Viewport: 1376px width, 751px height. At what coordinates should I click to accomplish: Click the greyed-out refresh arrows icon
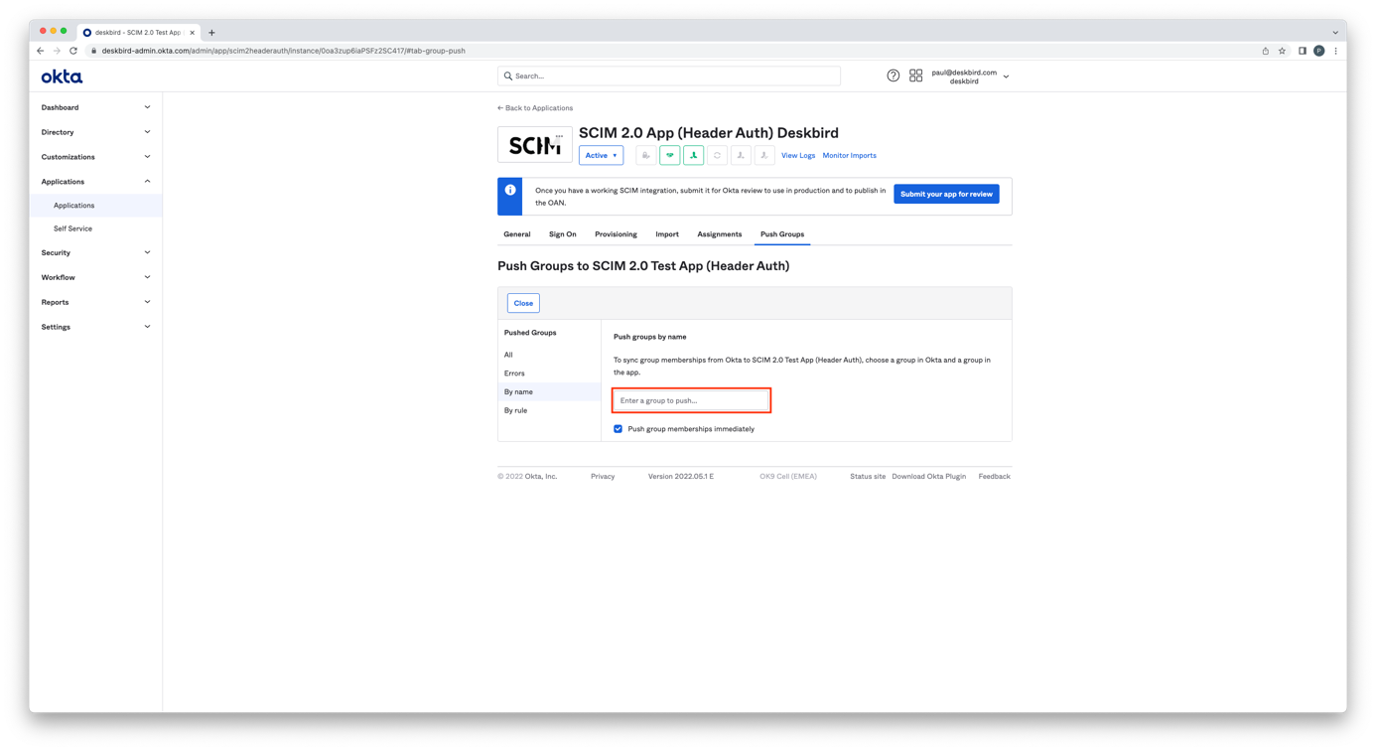[x=717, y=155]
